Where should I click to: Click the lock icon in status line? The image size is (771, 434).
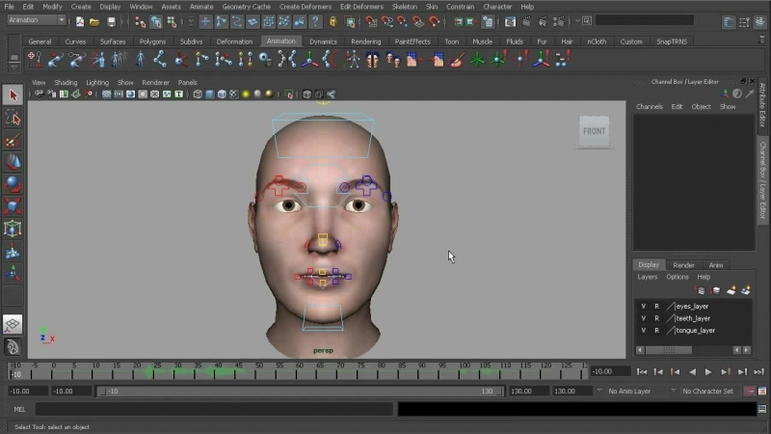(333, 21)
